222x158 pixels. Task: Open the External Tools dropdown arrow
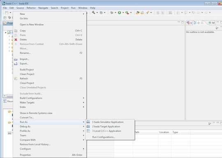point(131,13)
